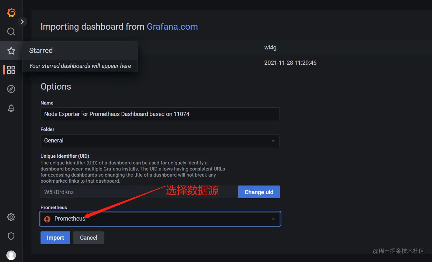This screenshot has height=262, width=432.
Task: Open the search magnifier in sidebar
Action: pyautogui.click(x=11, y=32)
